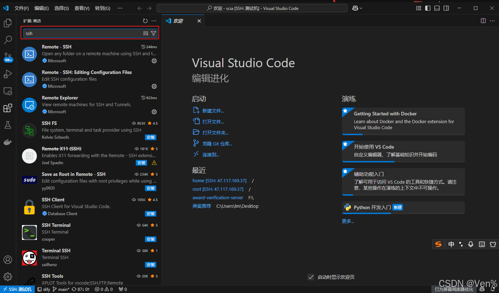Open the customize layout icon

pyautogui.click(x=419, y=8)
